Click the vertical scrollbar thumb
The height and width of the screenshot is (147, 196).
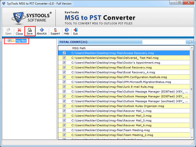[192, 89]
